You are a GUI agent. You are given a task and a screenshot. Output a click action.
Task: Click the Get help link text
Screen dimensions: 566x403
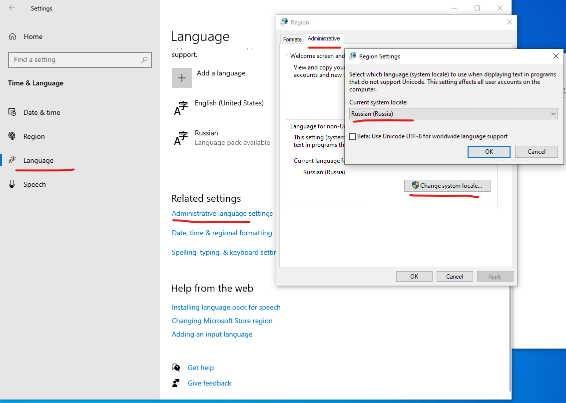(201, 368)
